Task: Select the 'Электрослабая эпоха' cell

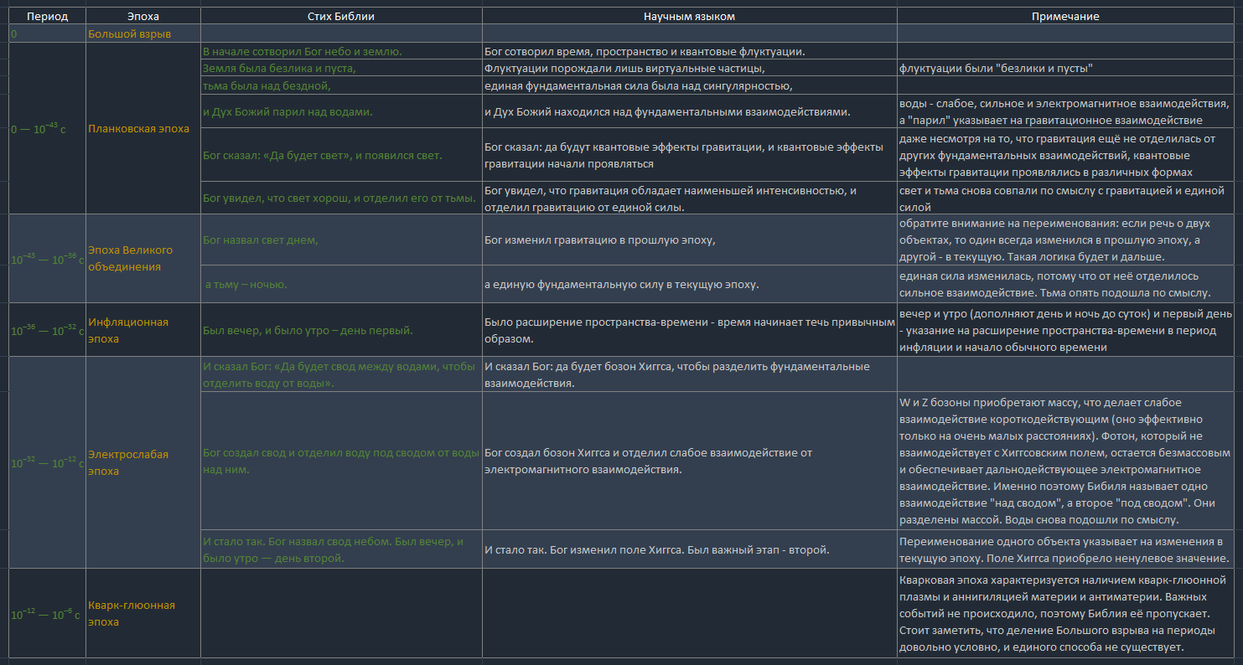Action: click(143, 462)
